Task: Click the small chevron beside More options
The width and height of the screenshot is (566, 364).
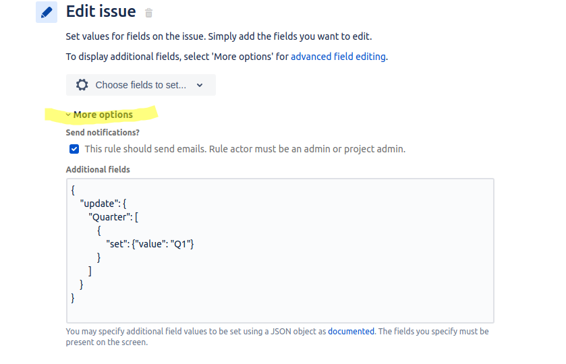Action: [x=68, y=115]
